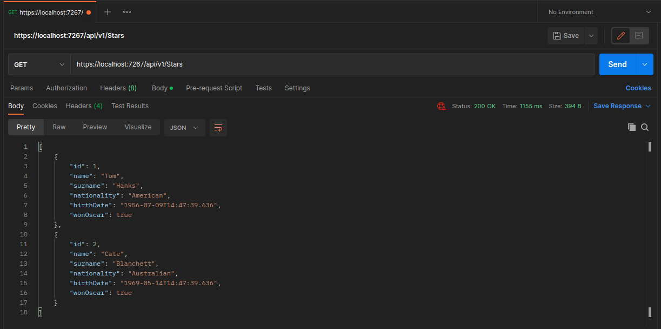Open the tab options three-dot menu

click(x=127, y=12)
